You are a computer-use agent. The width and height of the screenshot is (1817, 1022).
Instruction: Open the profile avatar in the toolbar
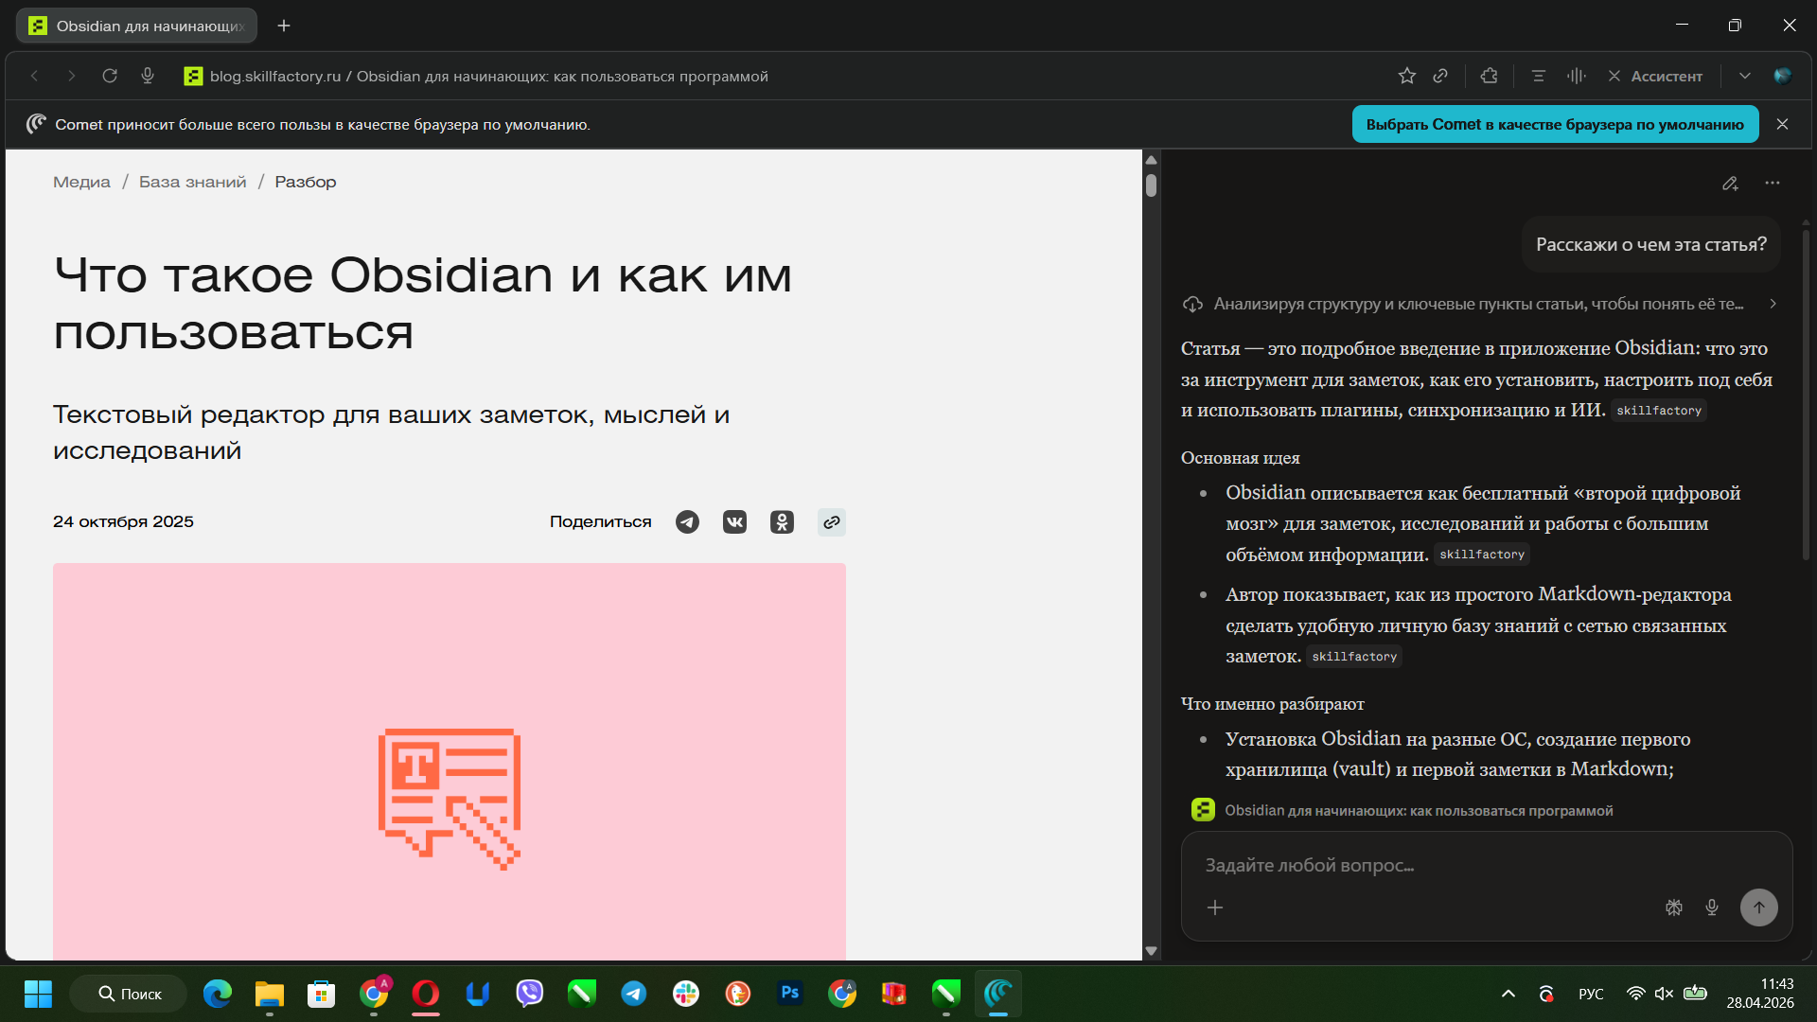point(1783,76)
